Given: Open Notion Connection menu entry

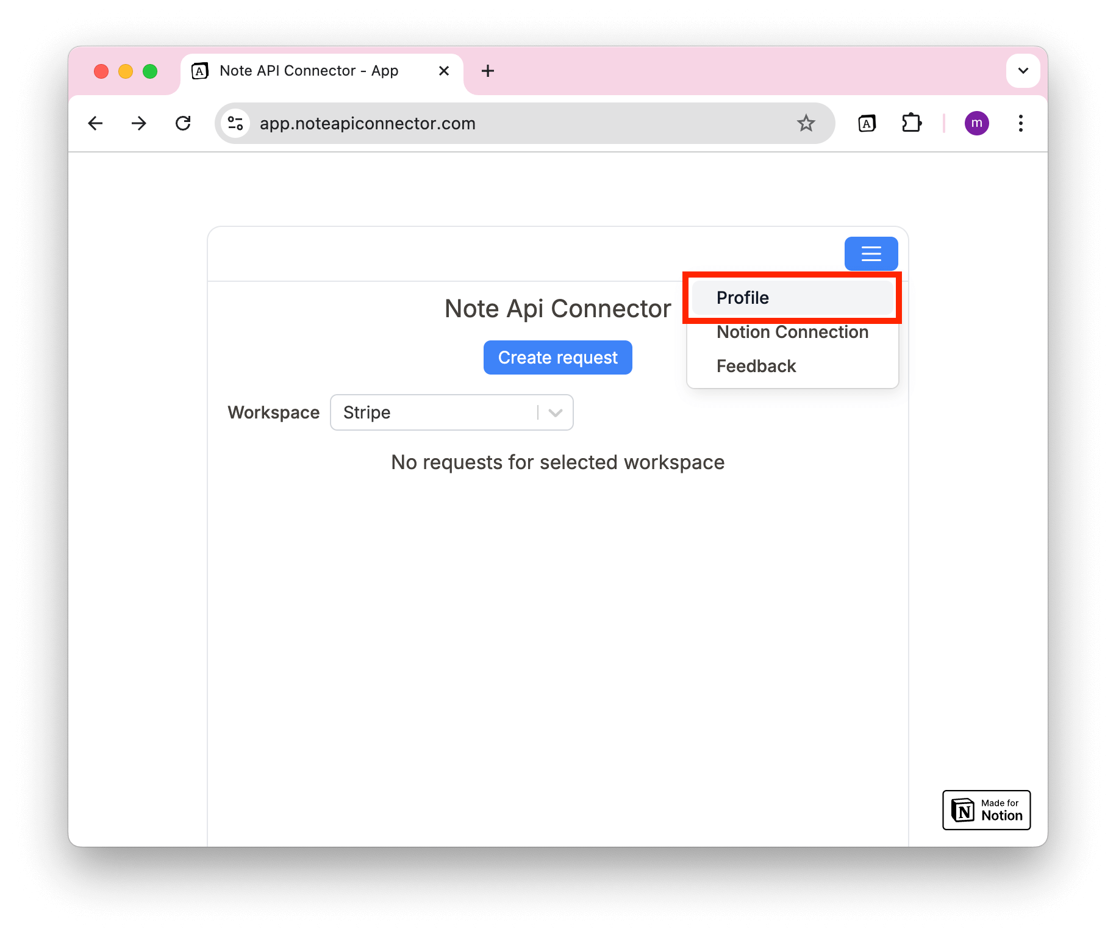Looking at the screenshot, I should point(792,332).
